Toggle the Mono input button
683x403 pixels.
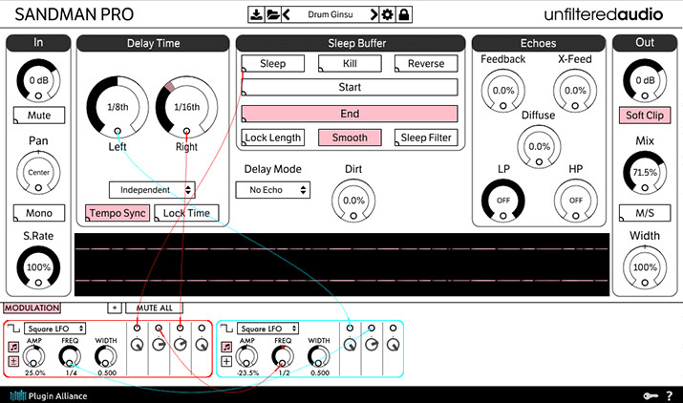pyautogui.click(x=39, y=213)
